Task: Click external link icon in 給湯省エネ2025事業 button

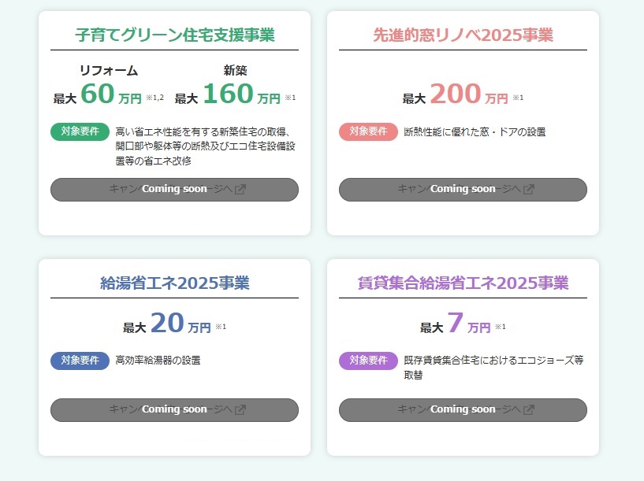Action: coord(240,409)
